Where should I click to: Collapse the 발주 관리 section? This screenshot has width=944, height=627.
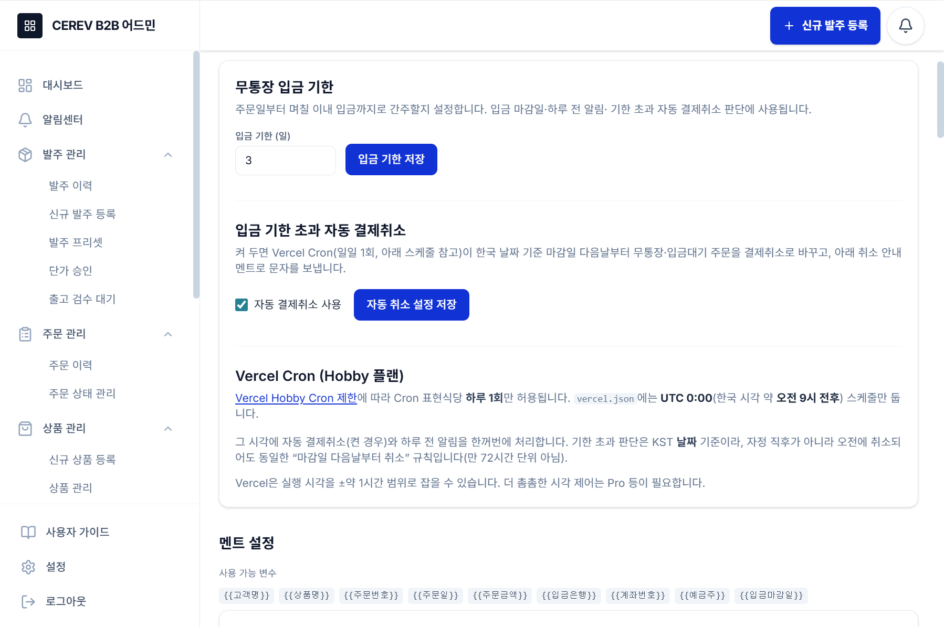[168, 154]
